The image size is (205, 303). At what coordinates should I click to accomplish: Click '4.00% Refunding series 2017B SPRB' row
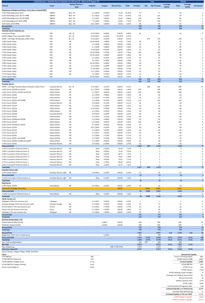click(15, 18)
